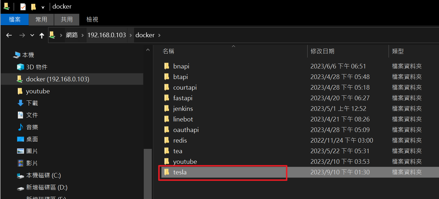Select the tesla folder icon

tap(167, 172)
